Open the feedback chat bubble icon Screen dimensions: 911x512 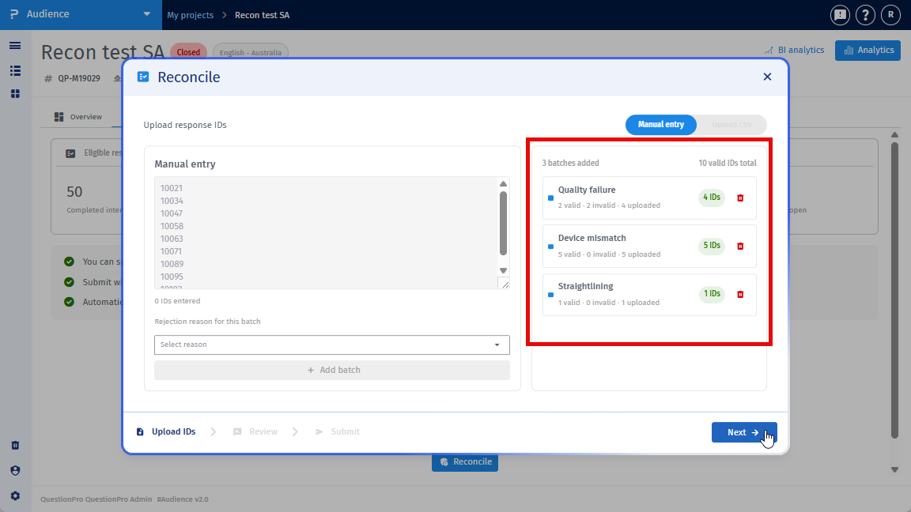click(840, 15)
